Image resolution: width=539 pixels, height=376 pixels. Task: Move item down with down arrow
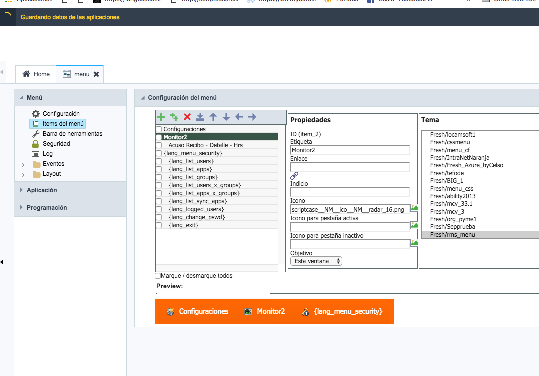(226, 117)
